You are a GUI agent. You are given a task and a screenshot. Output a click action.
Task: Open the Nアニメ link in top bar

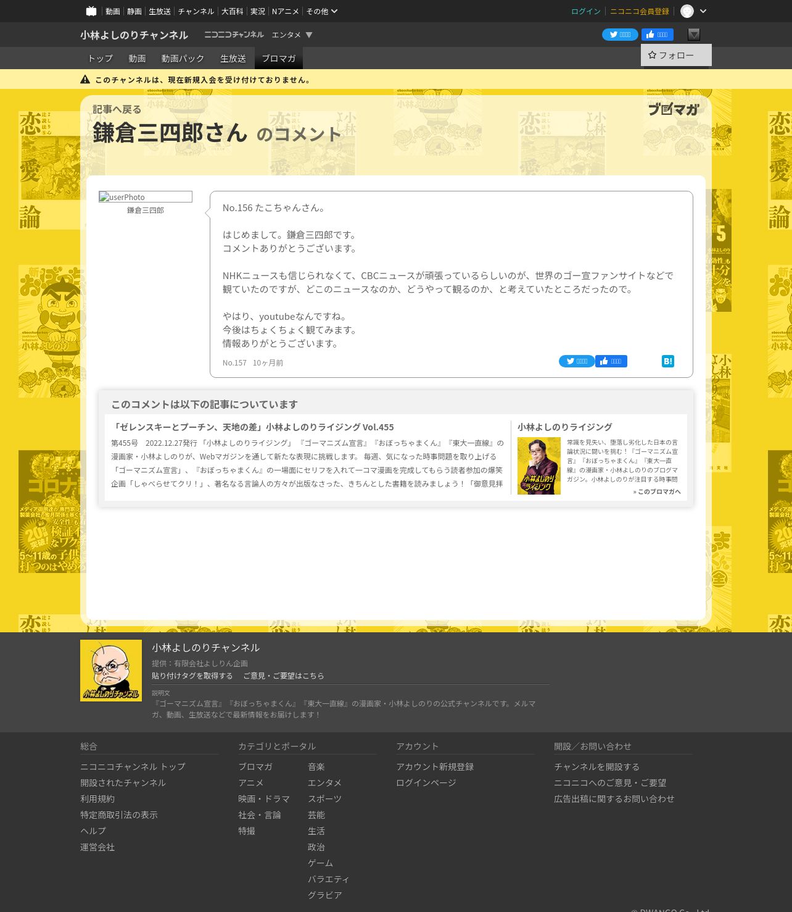[x=286, y=11]
